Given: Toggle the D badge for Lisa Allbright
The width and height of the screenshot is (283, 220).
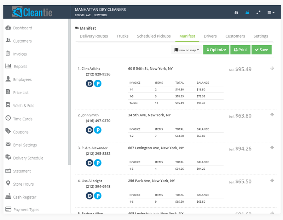Looking at the screenshot, I should coord(89,196).
